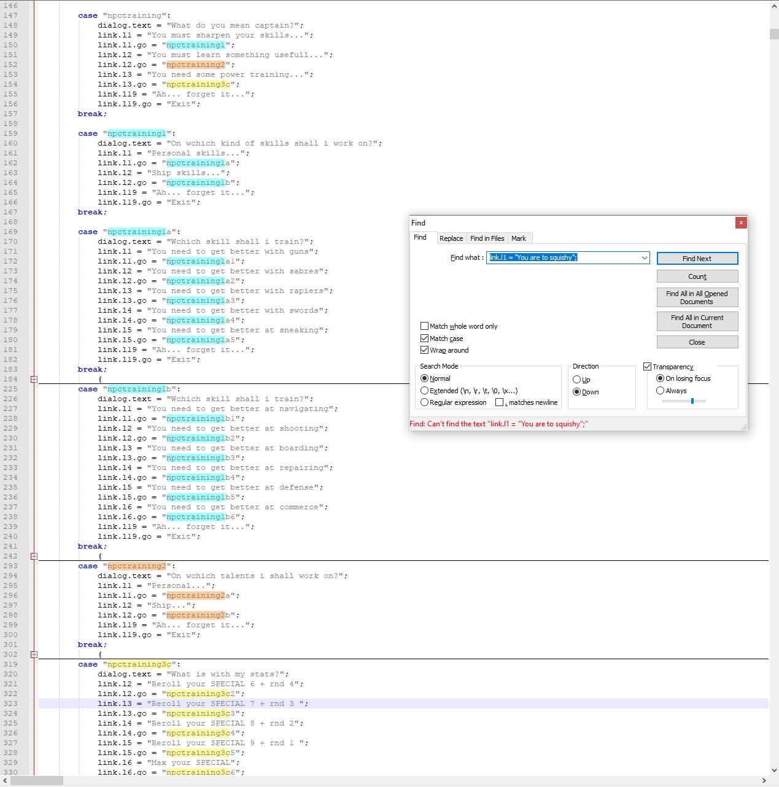
Task: Click "You need to get better at commerce"
Action: point(237,507)
